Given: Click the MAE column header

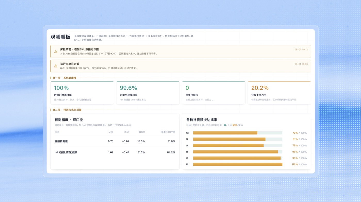Looking at the screenshot, I should coord(111,132).
